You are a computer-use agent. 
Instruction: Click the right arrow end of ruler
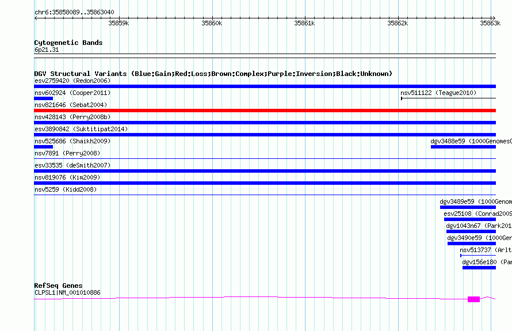494,18
